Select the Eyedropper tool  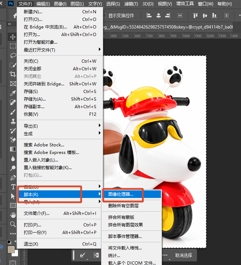pyautogui.click(x=13, y=93)
